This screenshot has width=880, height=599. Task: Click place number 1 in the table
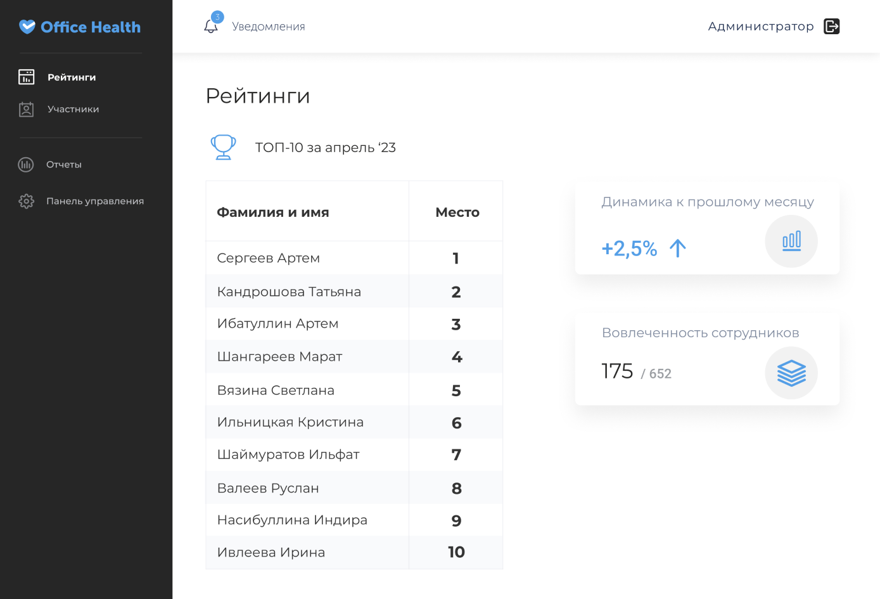456,258
